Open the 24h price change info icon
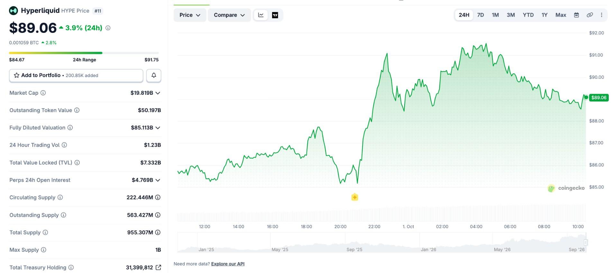The image size is (611, 273). 108,28
